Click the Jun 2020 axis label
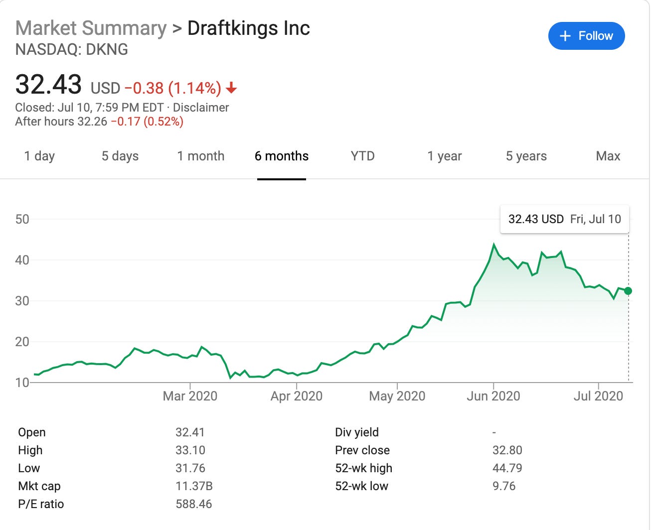The height and width of the screenshot is (530, 652). click(493, 396)
